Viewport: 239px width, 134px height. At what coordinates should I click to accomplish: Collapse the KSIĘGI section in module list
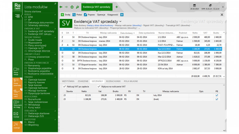click(55, 15)
